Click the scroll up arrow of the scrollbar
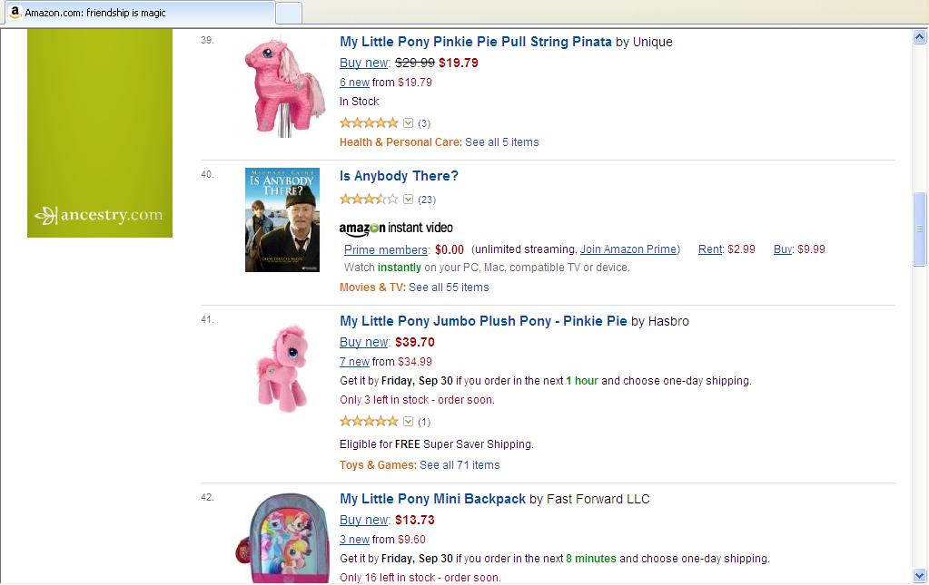Viewport: 929px width, 585px height. [921, 37]
